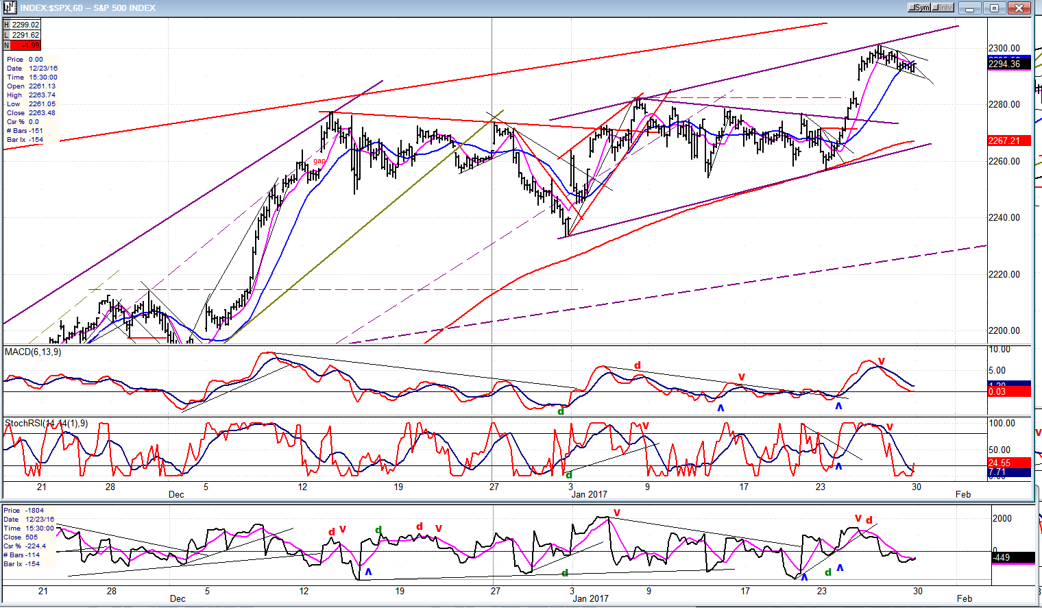Viewport: 1042px width, 608px height.
Task: Click the 'Jan 2017' label on upper time axis
Action: tap(590, 494)
